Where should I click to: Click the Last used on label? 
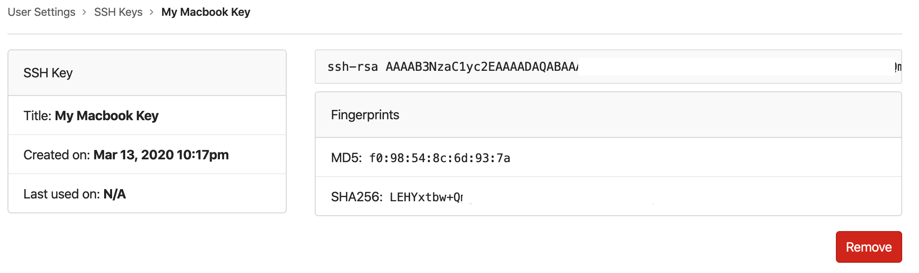click(x=61, y=194)
